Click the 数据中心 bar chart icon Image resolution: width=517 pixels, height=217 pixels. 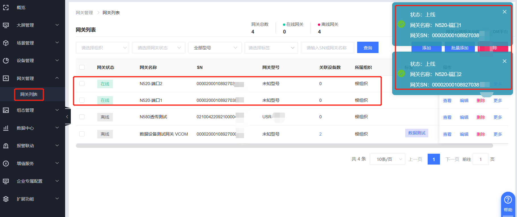point(6,128)
